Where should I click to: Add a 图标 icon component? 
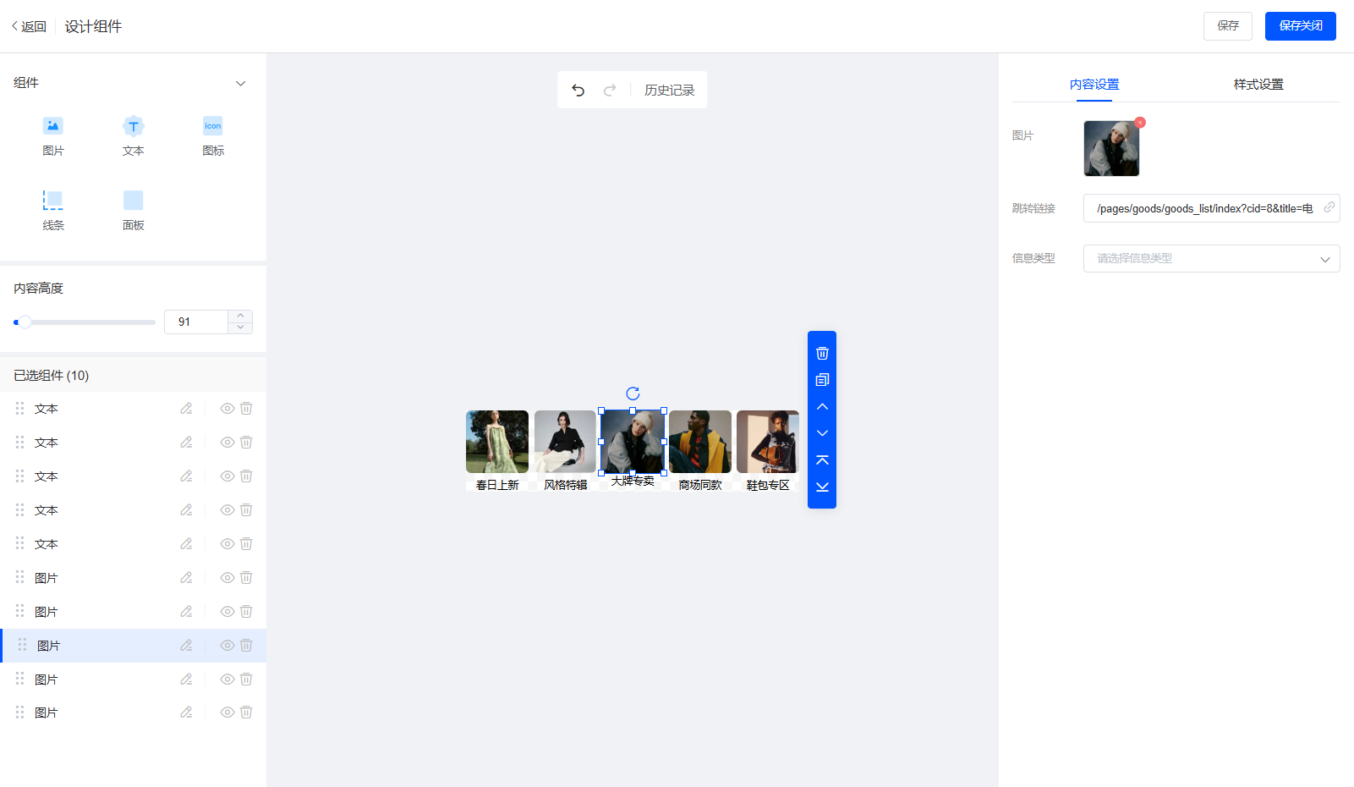[213, 136]
